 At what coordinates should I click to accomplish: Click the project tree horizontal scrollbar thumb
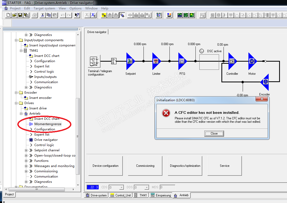click(37, 189)
